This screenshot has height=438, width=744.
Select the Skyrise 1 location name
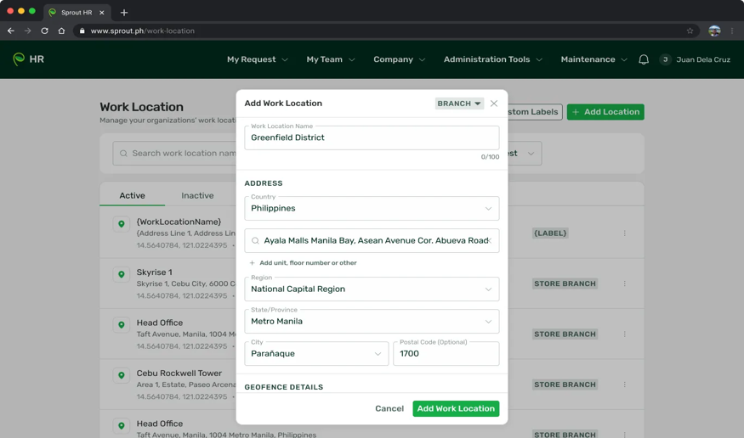coord(154,272)
